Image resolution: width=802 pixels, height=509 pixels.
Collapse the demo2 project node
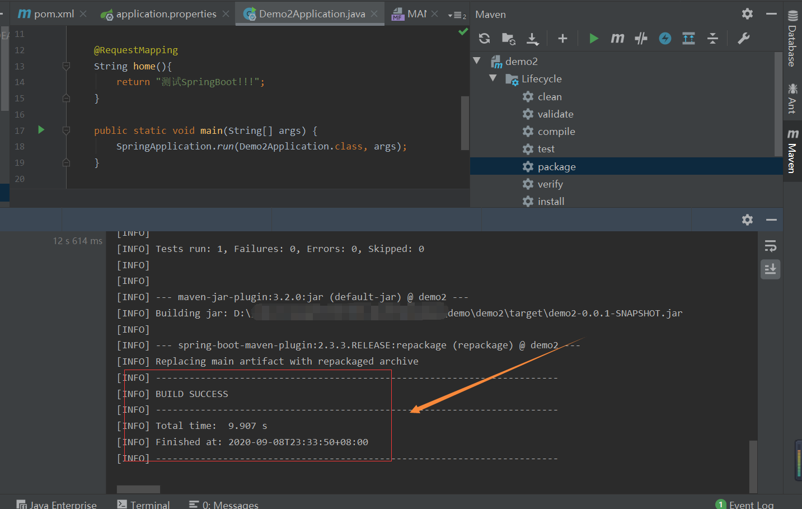tap(477, 60)
